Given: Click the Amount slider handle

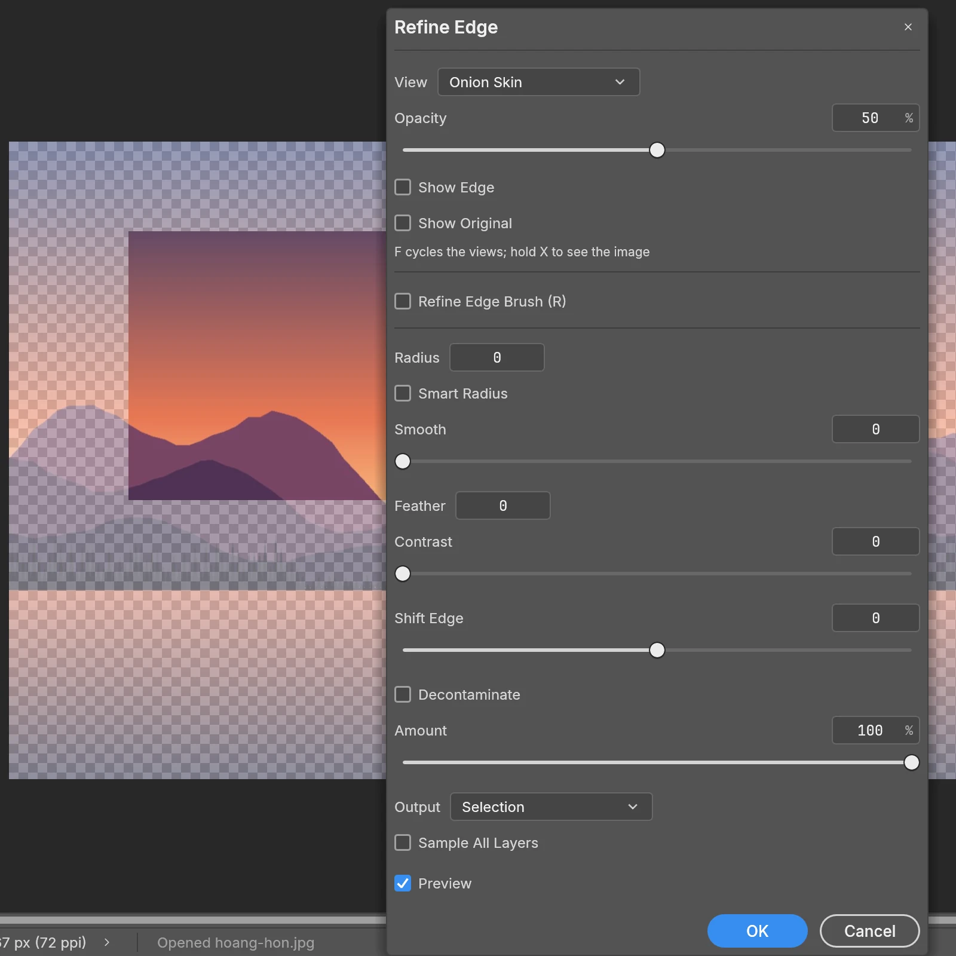Looking at the screenshot, I should pos(911,762).
